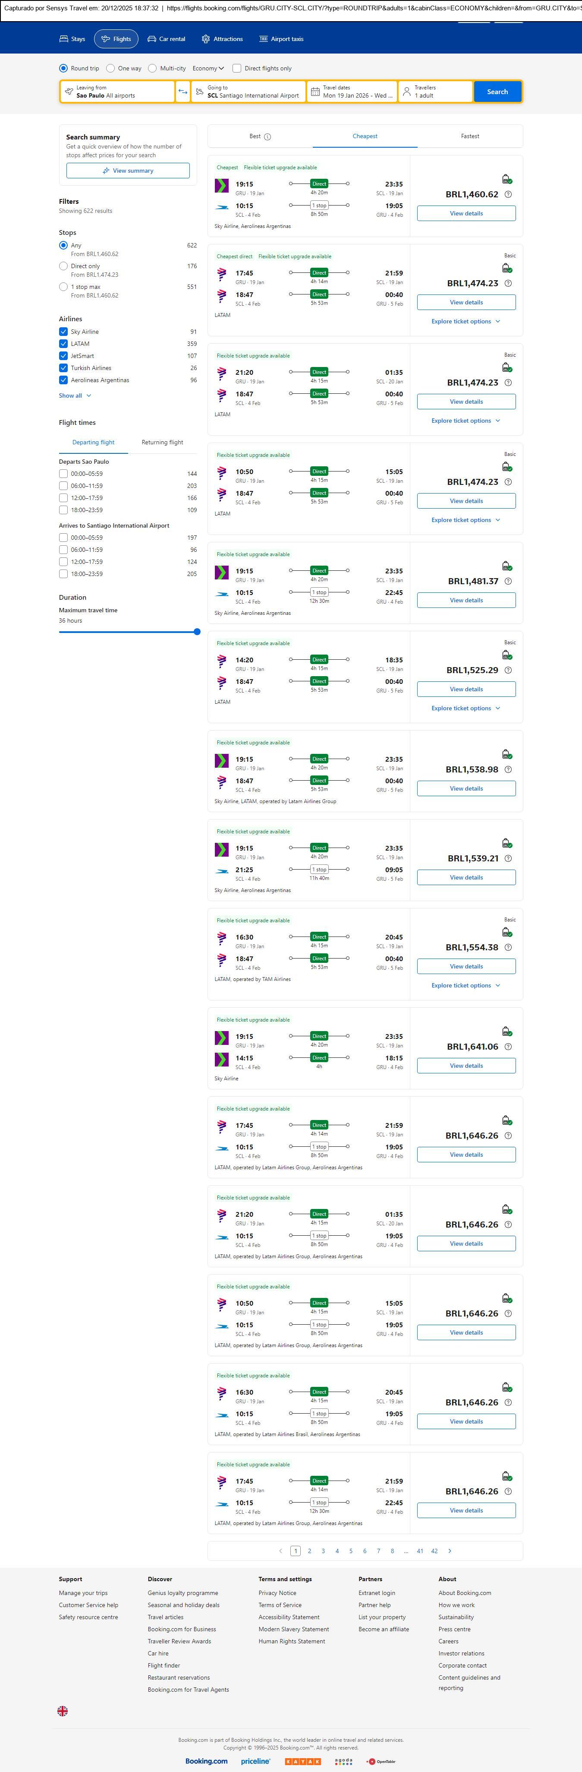The image size is (582, 1772).
Task: Click the info icon next to Best tab
Action: 267,137
